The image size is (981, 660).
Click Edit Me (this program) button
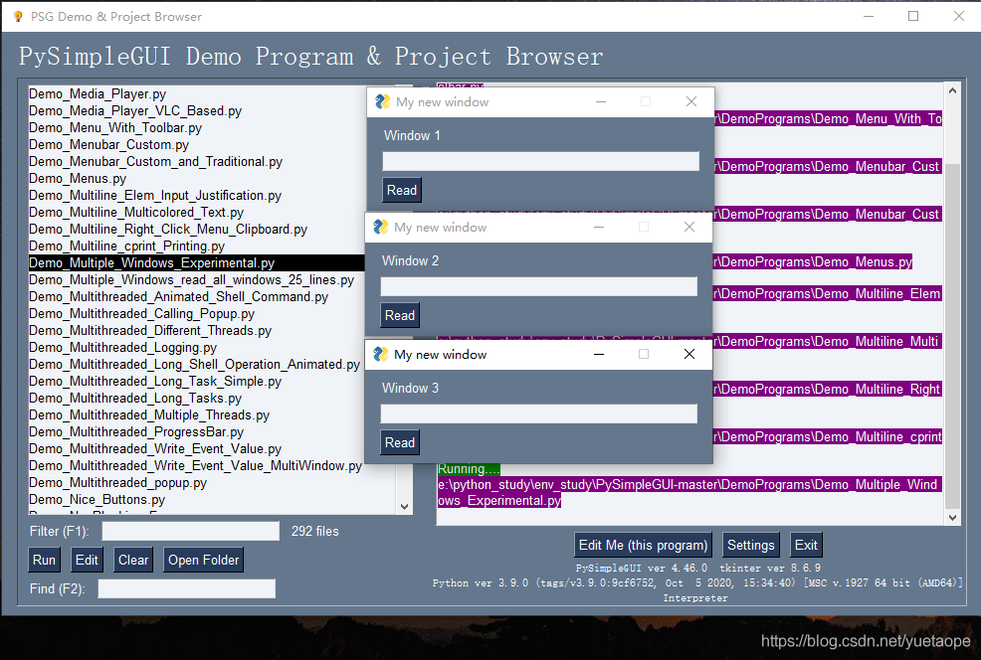click(643, 545)
